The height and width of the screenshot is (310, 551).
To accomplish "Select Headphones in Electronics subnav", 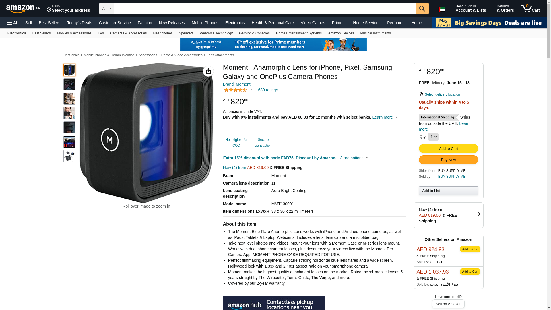I will pos(163,33).
